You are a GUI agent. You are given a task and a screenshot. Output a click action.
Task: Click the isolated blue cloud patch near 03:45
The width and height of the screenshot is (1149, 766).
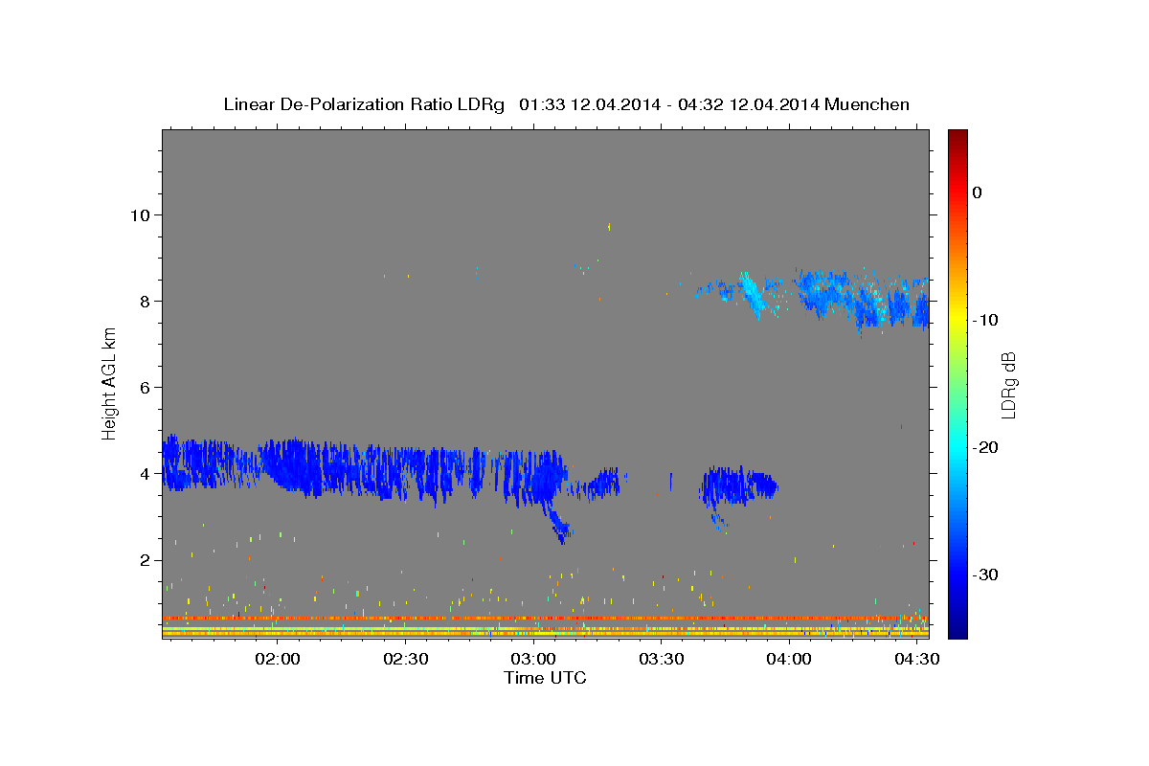click(x=737, y=486)
